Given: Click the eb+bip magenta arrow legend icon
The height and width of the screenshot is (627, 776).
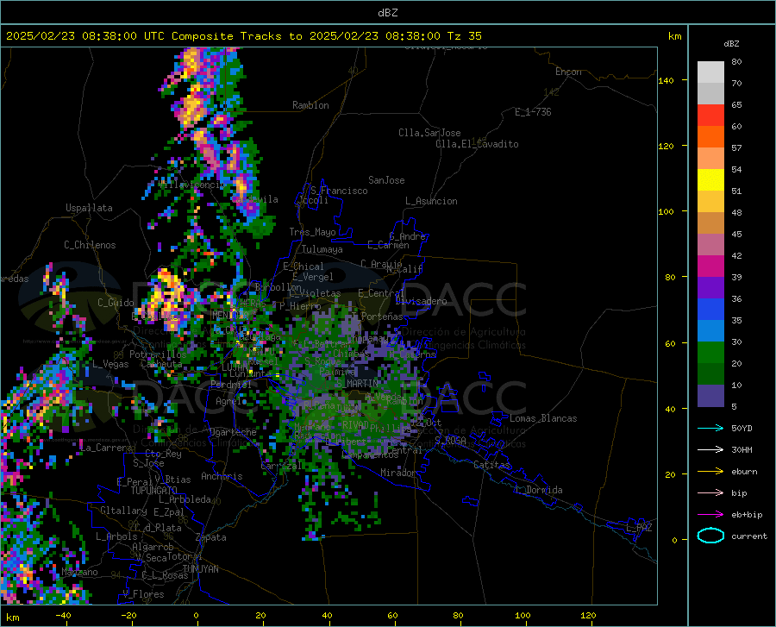Looking at the screenshot, I should [x=710, y=515].
